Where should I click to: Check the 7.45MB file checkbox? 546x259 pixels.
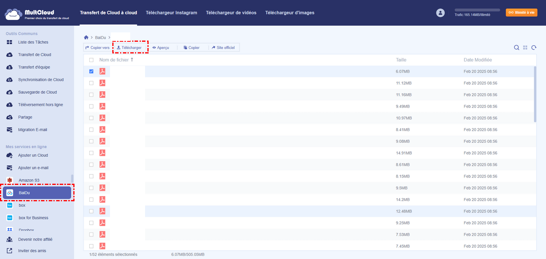coord(91,246)
